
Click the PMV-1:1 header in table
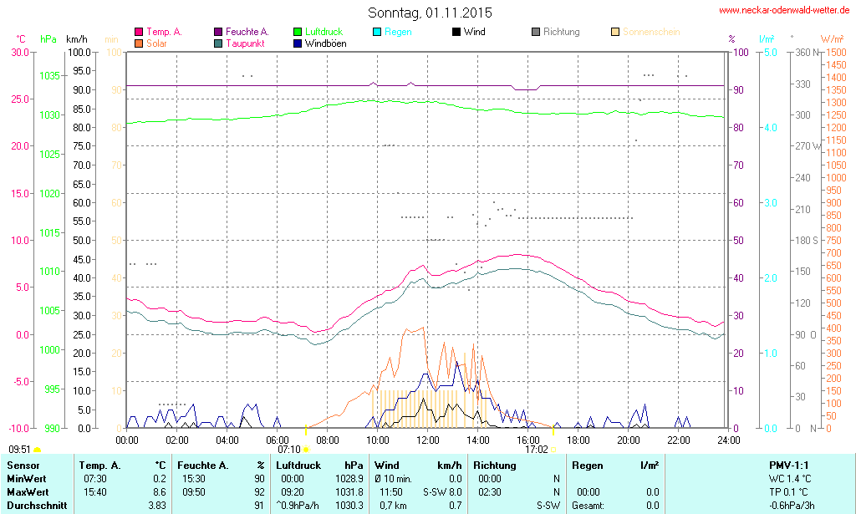click(x=788, y=465)
